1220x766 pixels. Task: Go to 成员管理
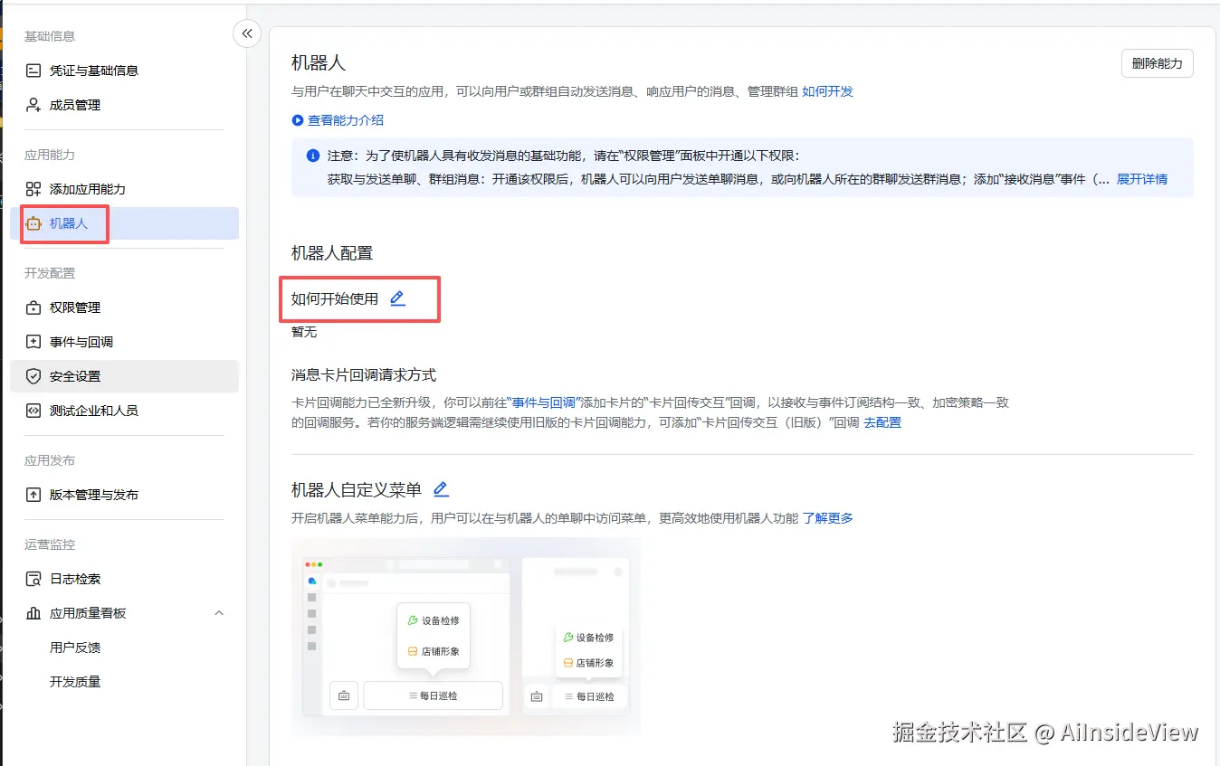click(124, 105)
